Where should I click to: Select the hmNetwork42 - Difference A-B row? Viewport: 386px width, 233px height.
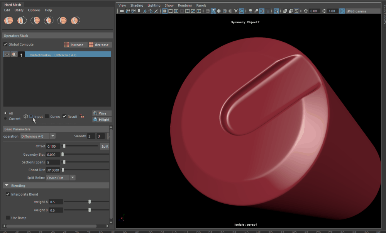click(x=57, y=55)
